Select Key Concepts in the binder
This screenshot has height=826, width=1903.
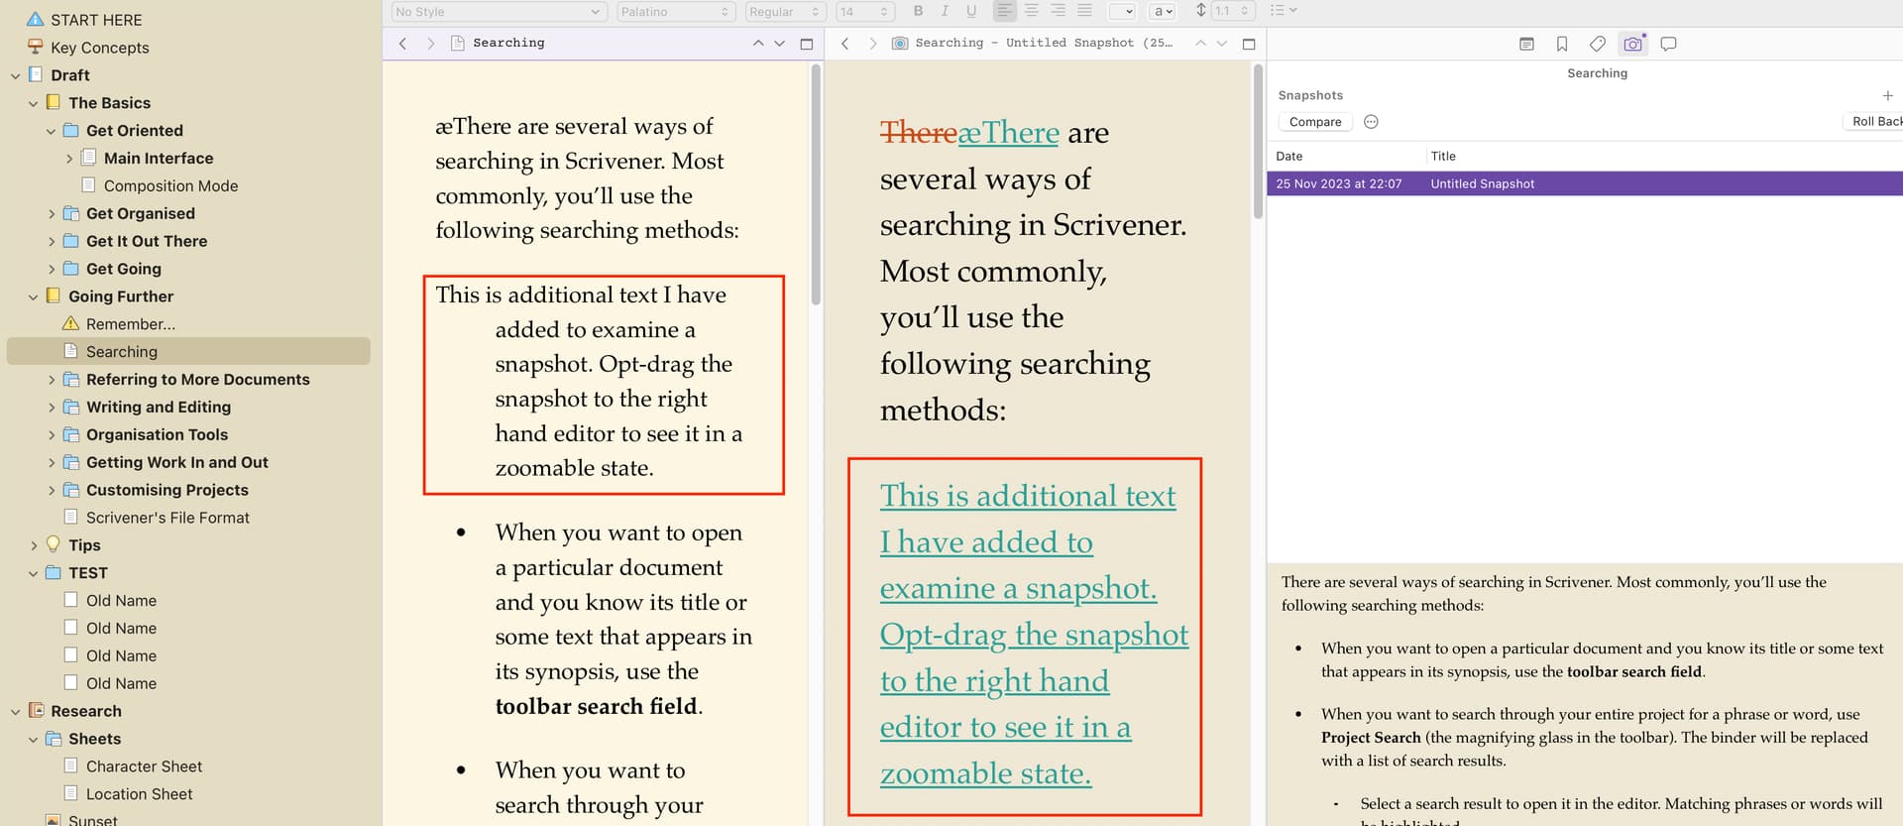coord(99,48)
